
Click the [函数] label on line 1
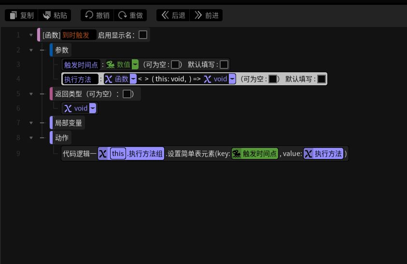[x=51, y=35]
